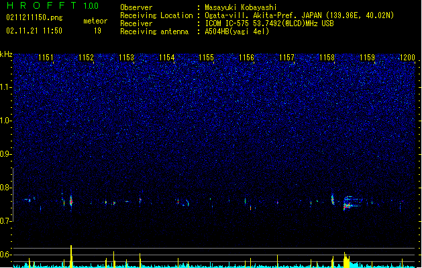This screenshot has width=422, height=268.
Task: Click the Receiver label
Action: 136,23
